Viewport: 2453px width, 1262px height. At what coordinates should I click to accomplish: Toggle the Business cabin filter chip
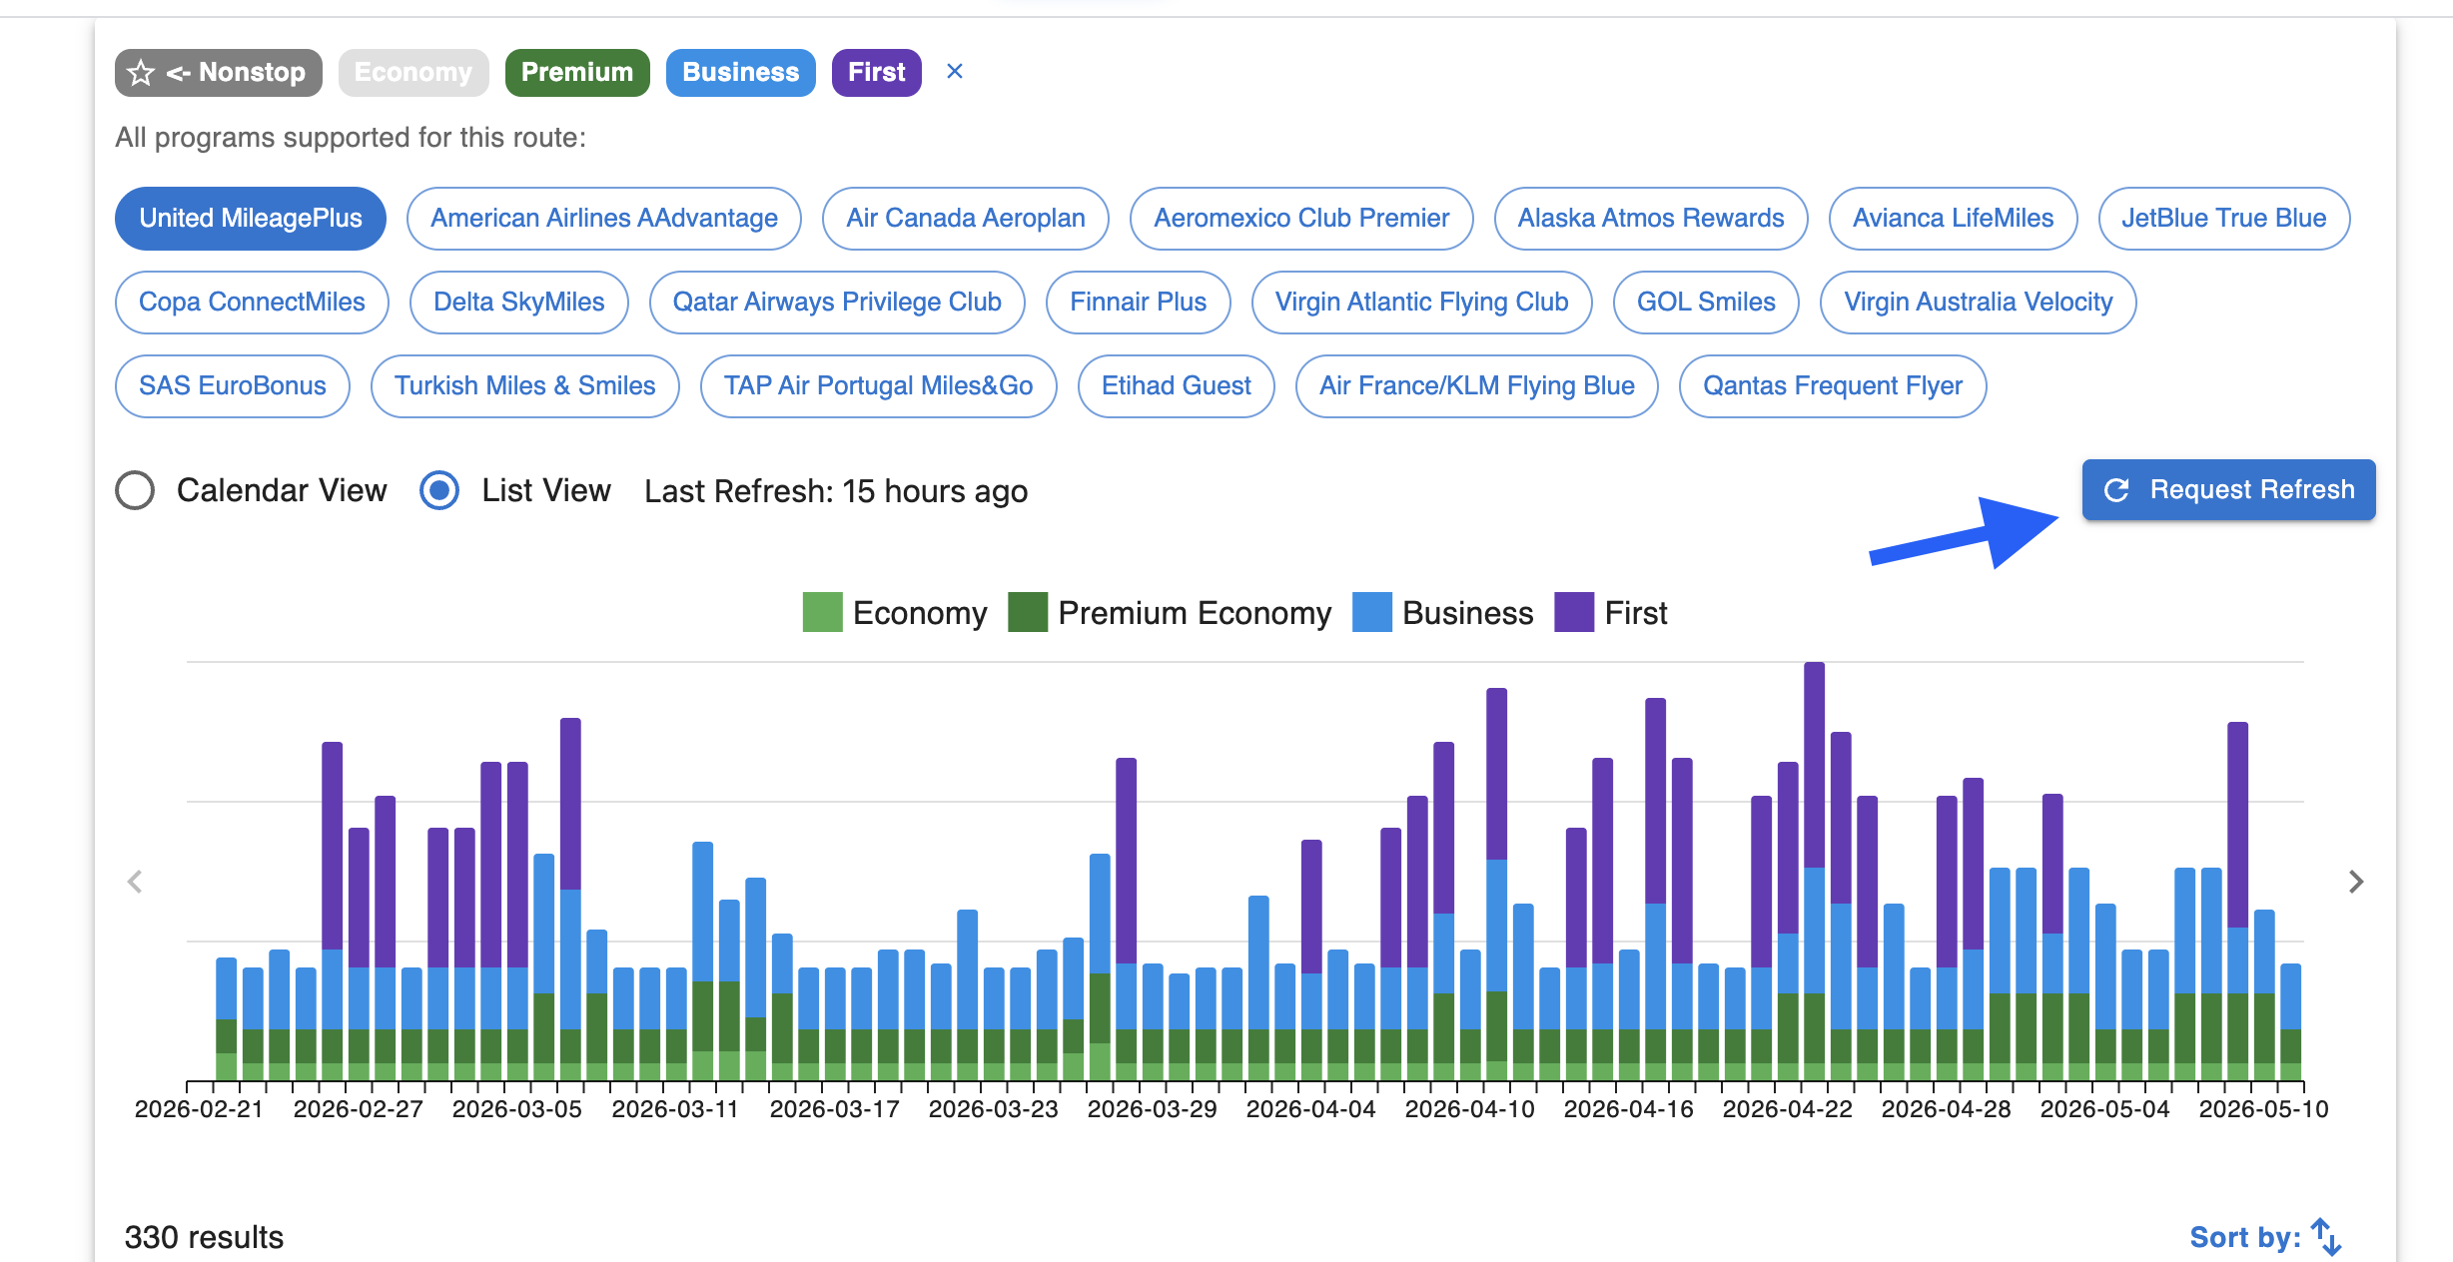pos(741,73)
